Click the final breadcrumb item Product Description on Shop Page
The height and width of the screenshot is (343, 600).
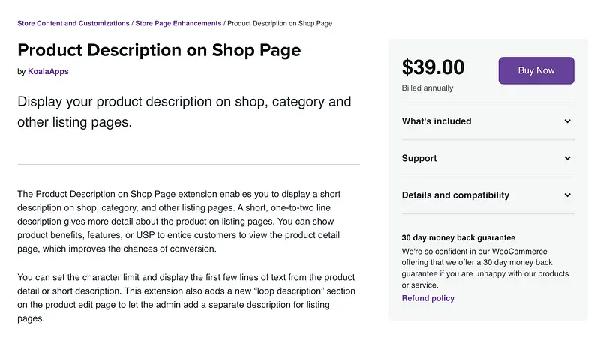click(280, 23)
